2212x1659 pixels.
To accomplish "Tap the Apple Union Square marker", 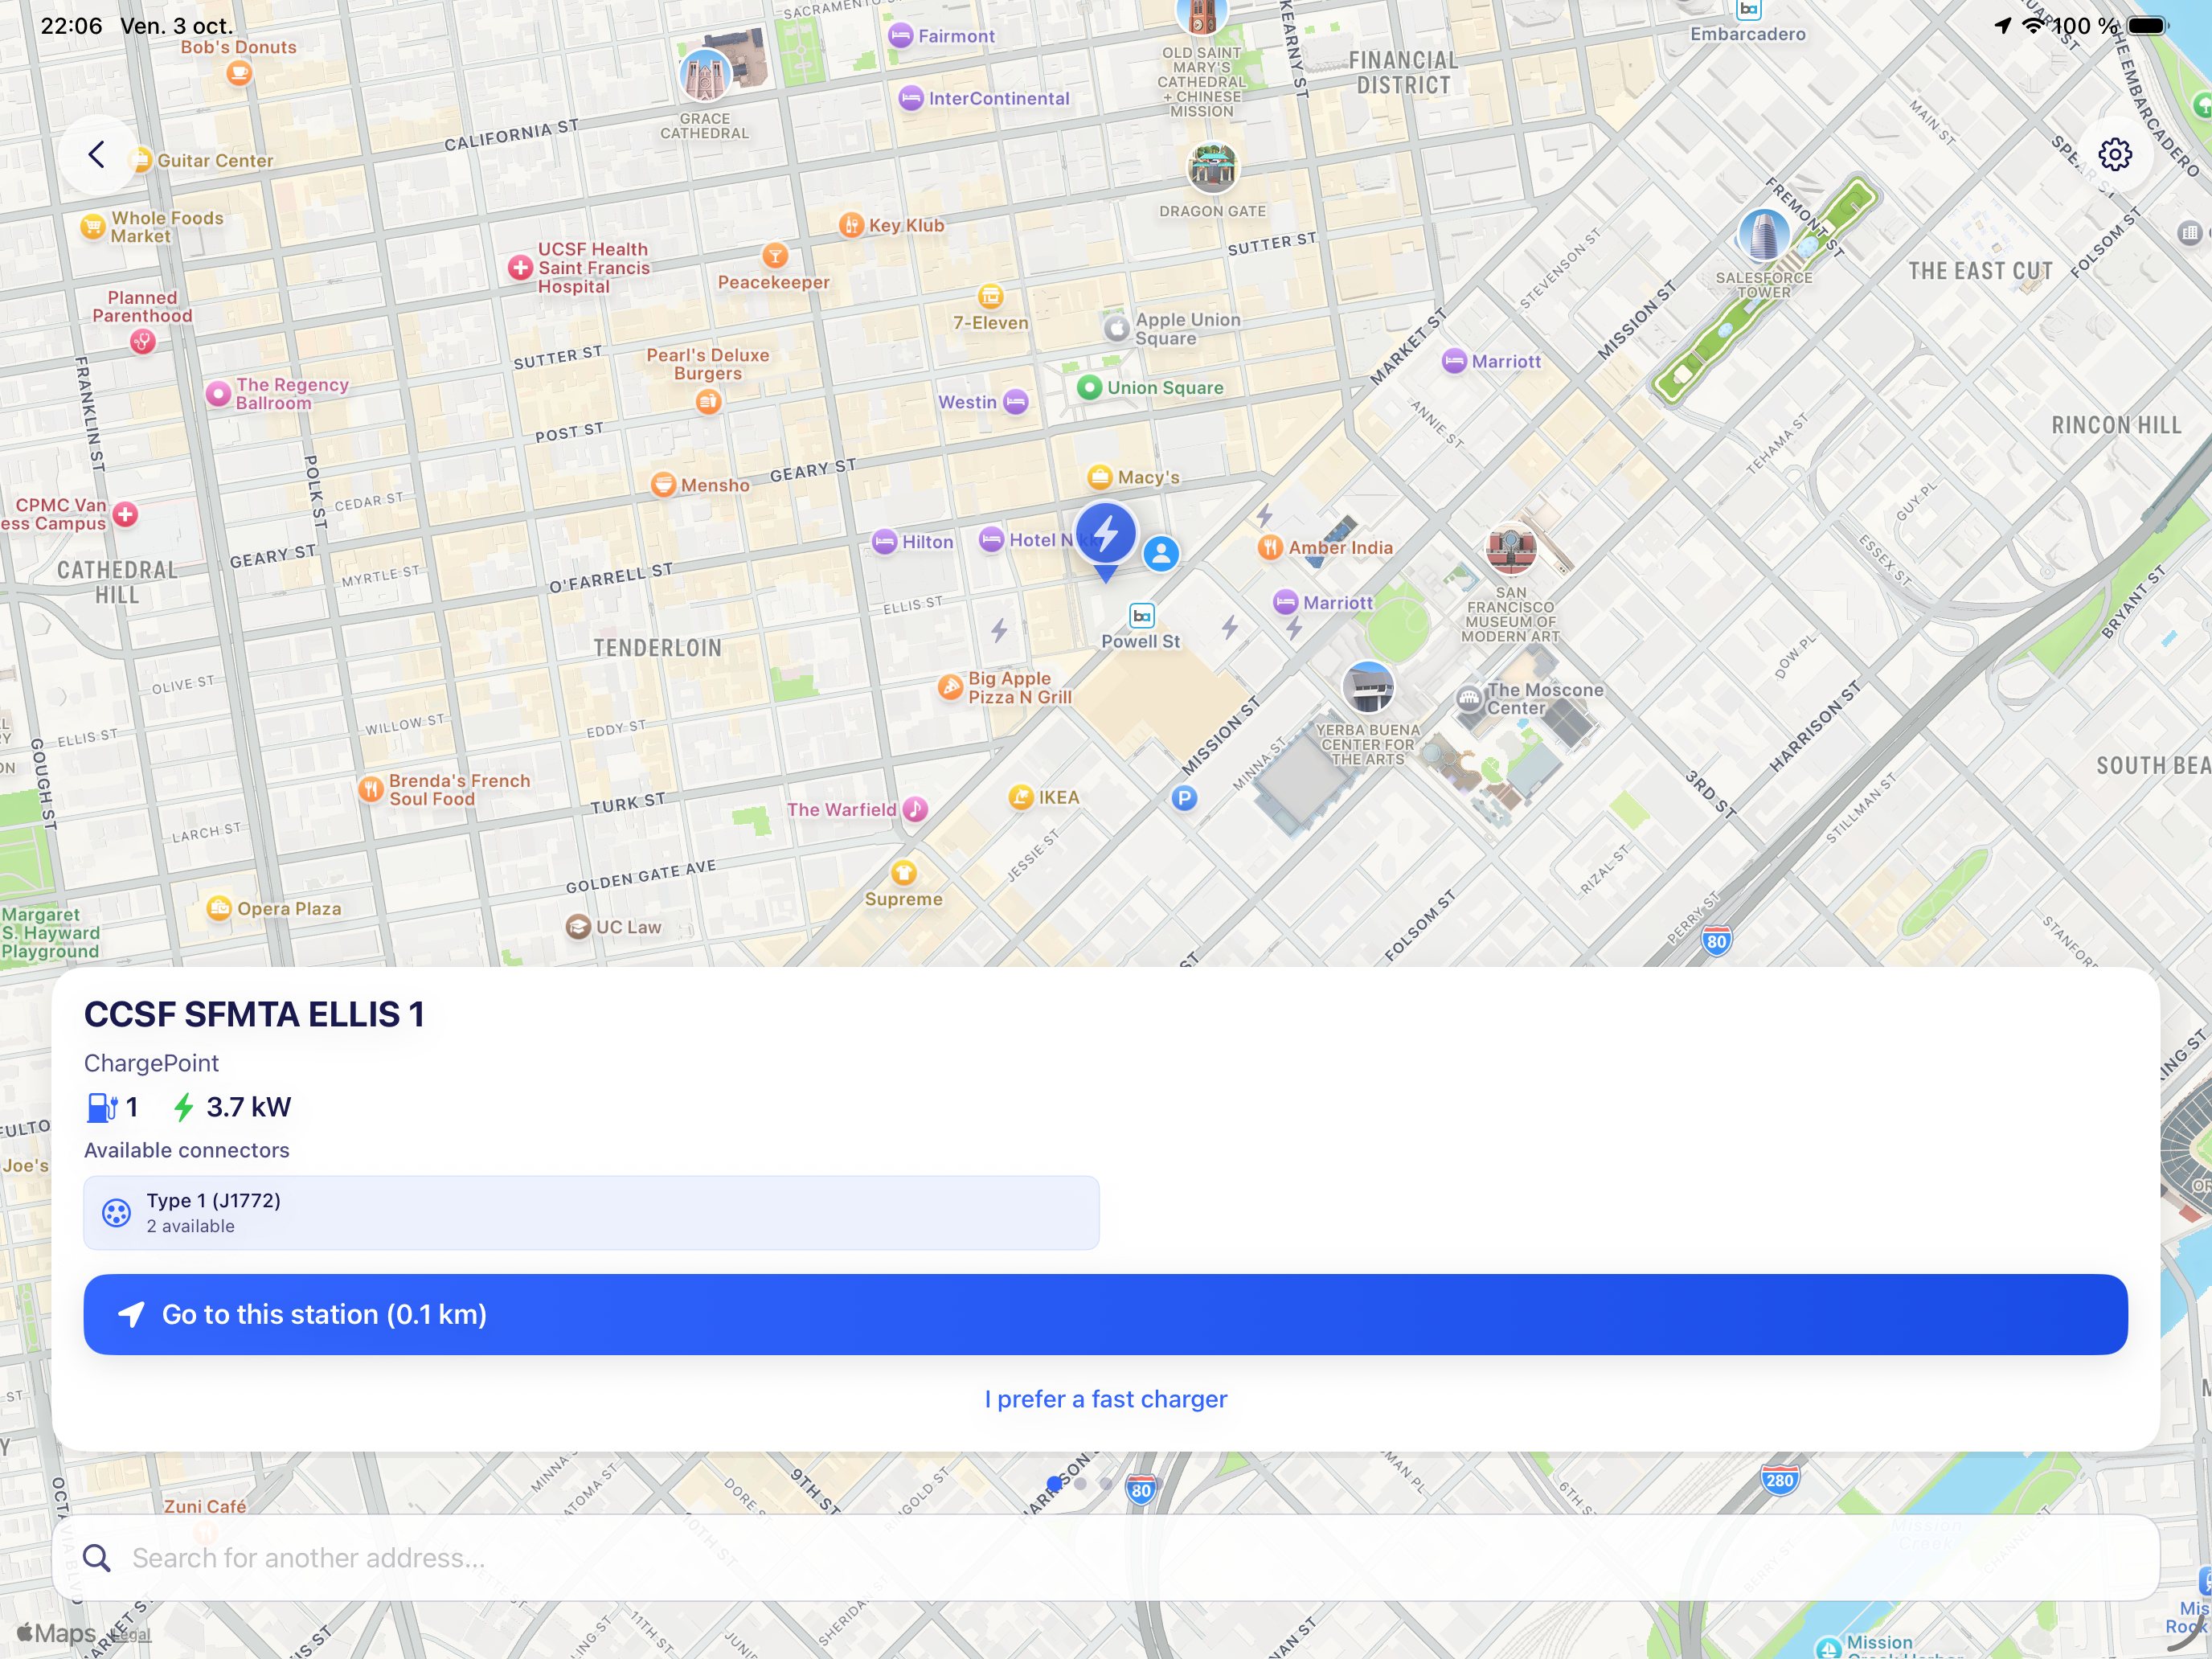I will 1116,328.
